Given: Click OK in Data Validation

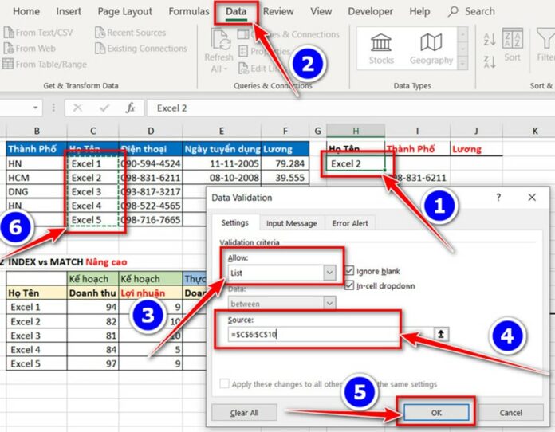Looking at the screenshot, I should tap(436, 413).
